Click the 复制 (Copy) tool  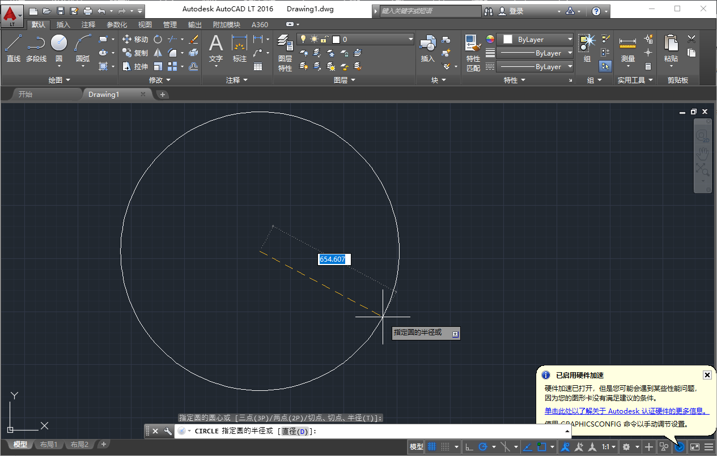pos(135,53)
